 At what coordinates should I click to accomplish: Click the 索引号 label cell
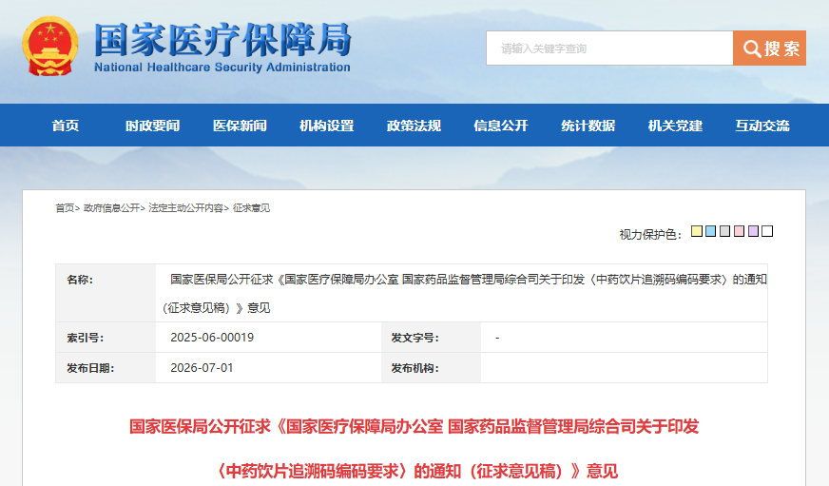tap(106, 338)
